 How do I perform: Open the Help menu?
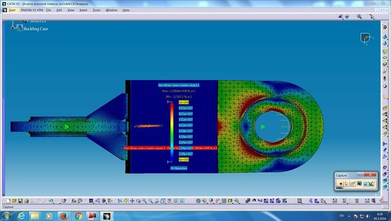coord(126,10)
